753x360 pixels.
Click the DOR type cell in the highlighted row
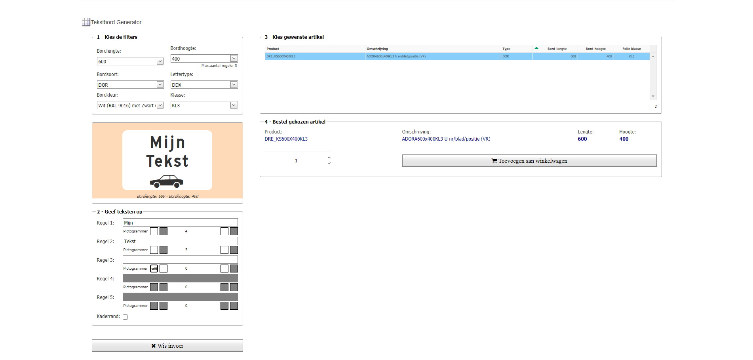[517, 56]
